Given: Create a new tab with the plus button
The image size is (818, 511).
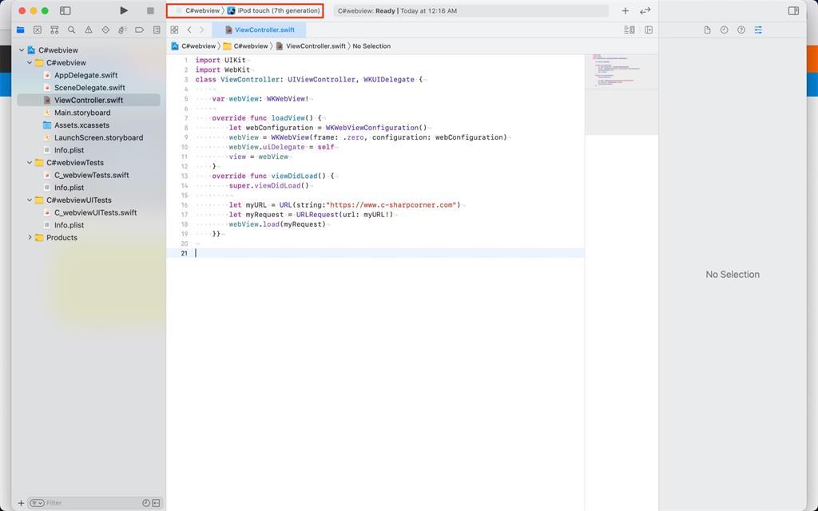Looking at the screenshot, I should 625,11.
